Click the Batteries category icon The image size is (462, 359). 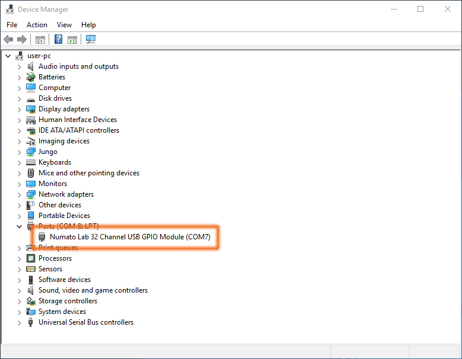pos(31,77)
